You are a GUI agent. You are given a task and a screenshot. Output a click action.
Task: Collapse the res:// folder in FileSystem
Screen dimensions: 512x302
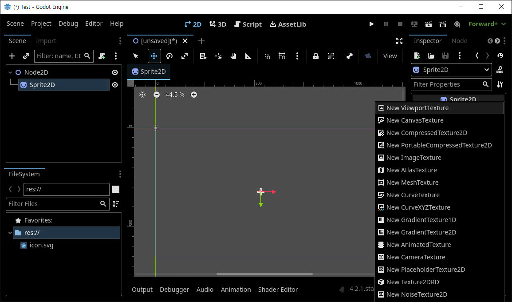[10, 232]
